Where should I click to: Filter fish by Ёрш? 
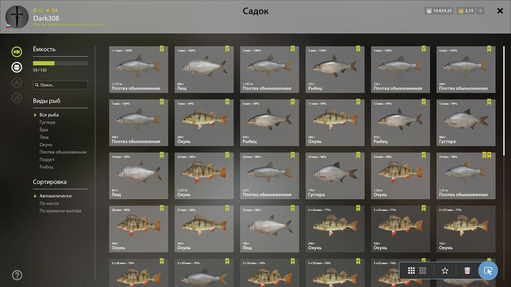pyautogui.click(x=44, y=130)
